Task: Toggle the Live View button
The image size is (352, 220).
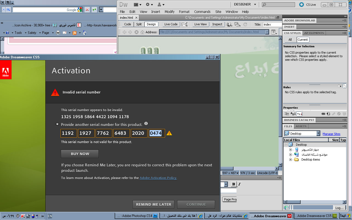Action: (200, 24)
